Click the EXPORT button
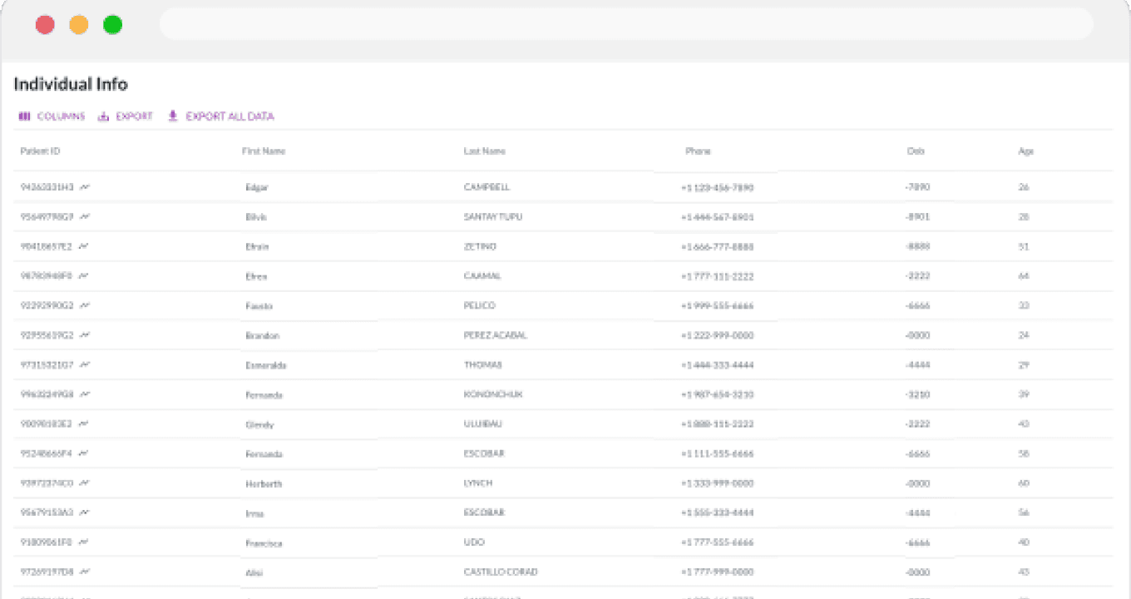1131x599 pixels. tap(126, 116)
